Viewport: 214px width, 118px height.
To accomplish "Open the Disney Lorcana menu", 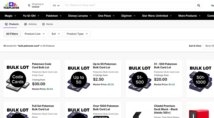I will coord(80,16).
